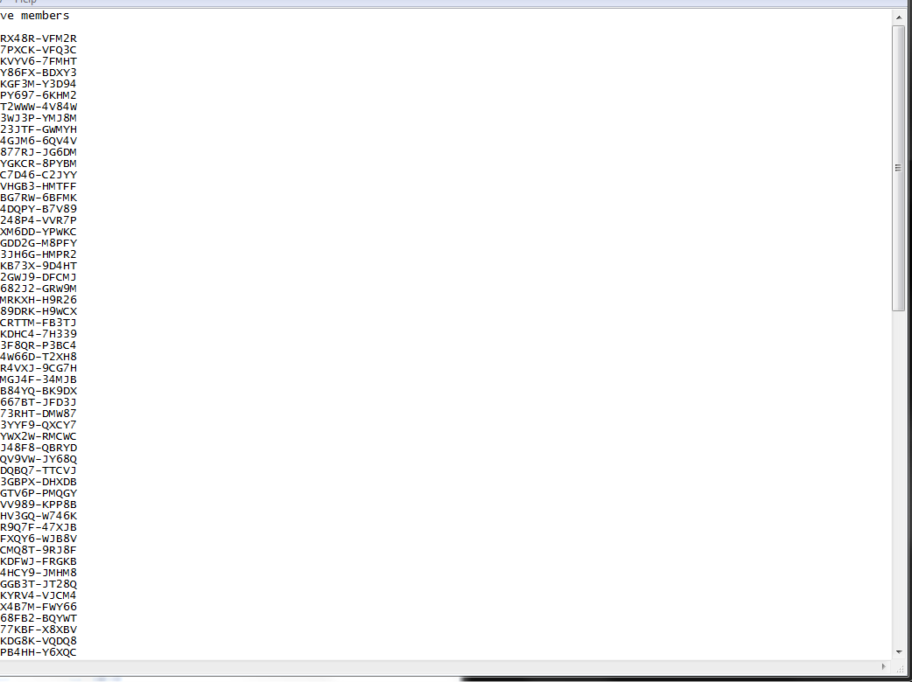Place cursor on line YWX2W-RMCWC
This screenshot has height=682, width=912.
(x=39, y=436)
